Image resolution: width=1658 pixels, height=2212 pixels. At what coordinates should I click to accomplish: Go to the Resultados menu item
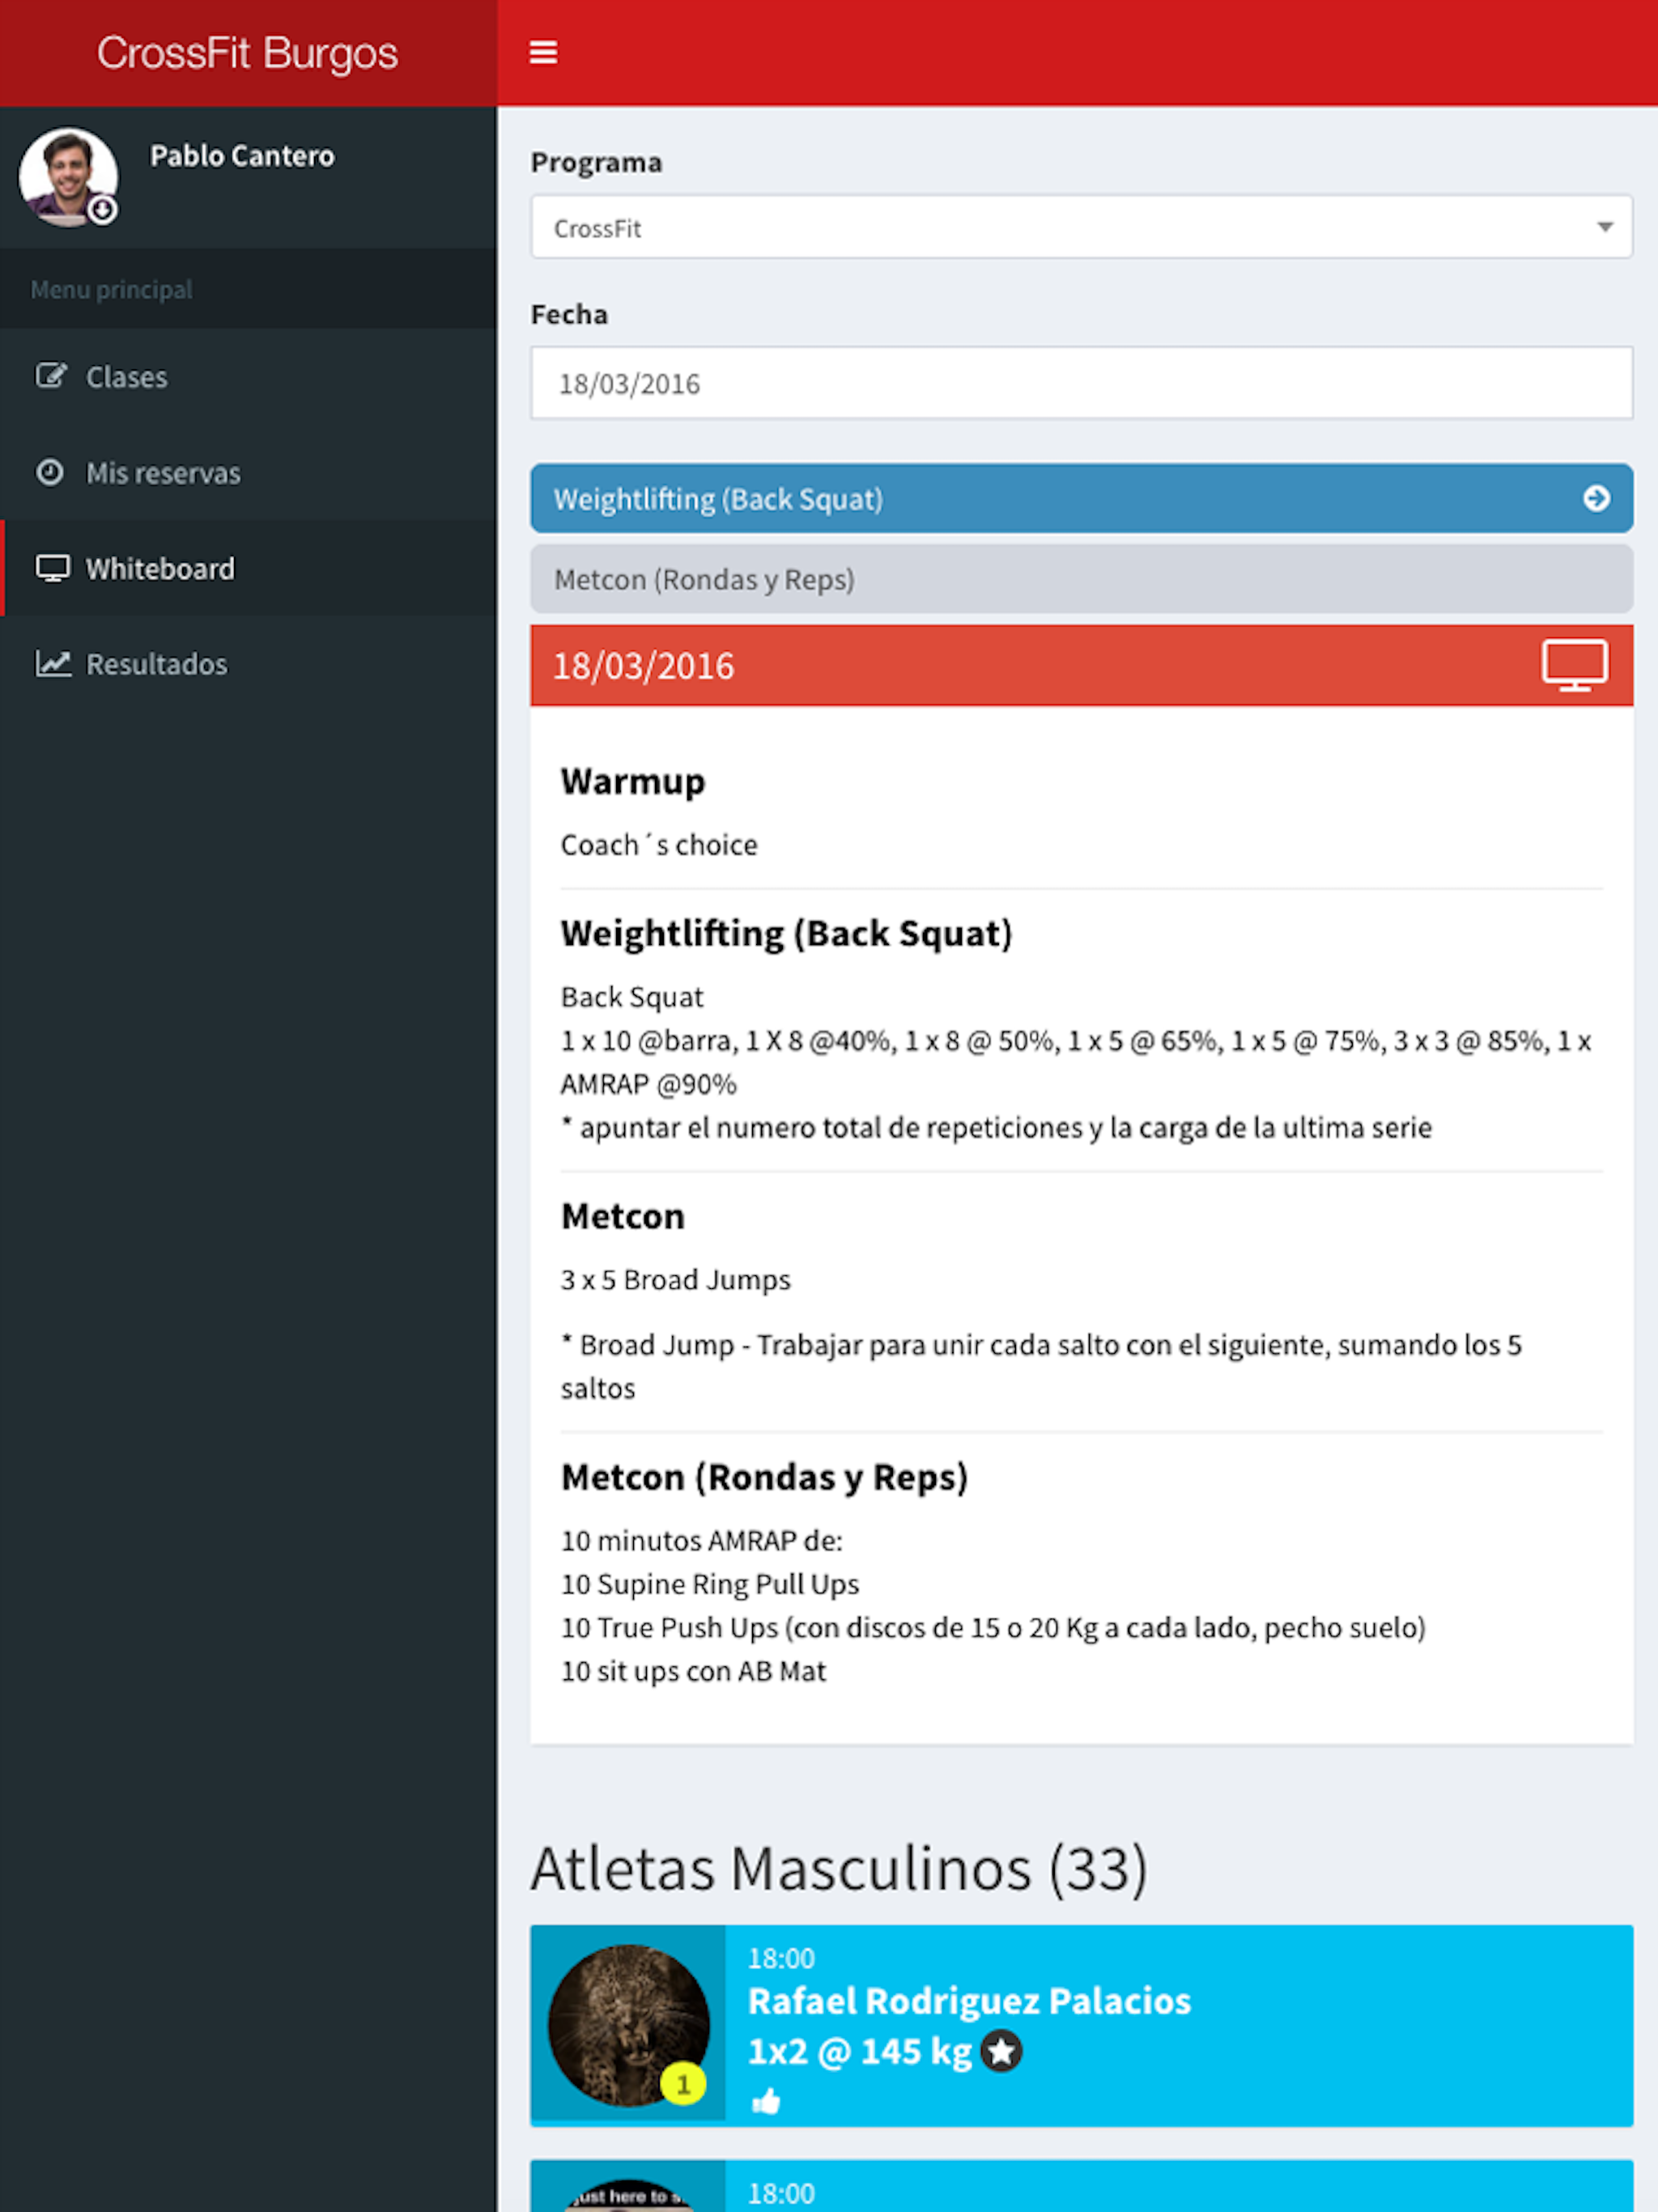coord(248,664)
